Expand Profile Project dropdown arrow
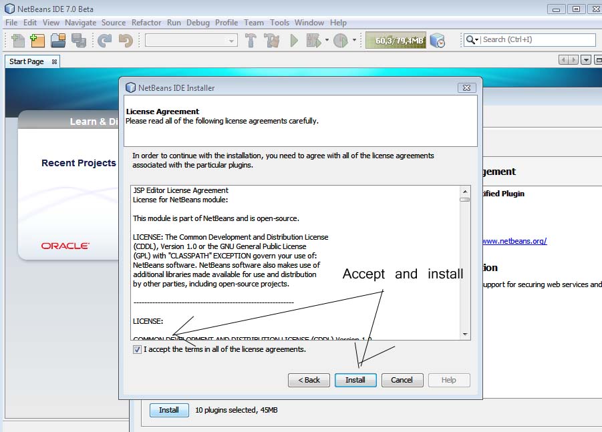 pyautogui.click(x=354, y=40)
